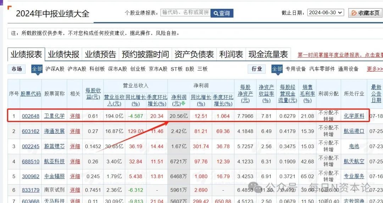Screen dimensions: 383x203
Task: Expand more industries via 更多>> link
Action: [375, 69]
